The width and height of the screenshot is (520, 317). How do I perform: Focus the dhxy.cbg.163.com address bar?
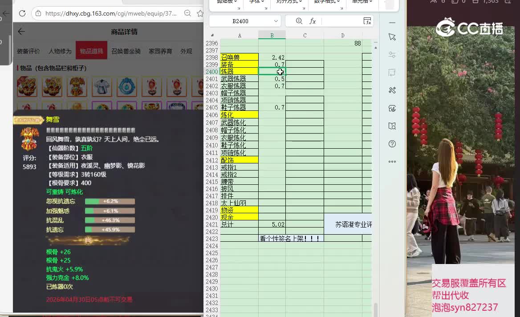111,13
